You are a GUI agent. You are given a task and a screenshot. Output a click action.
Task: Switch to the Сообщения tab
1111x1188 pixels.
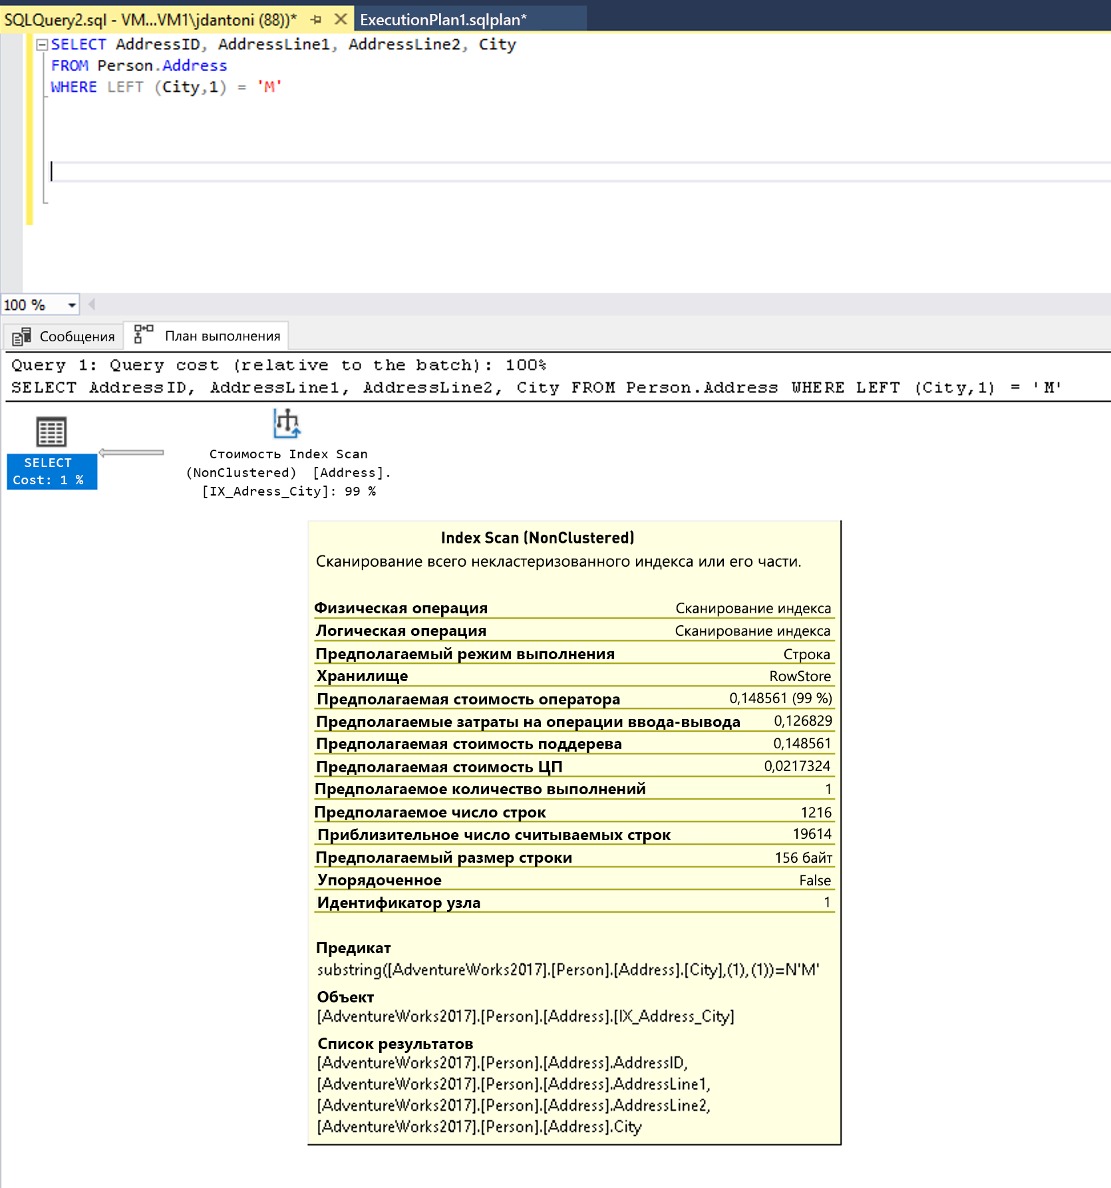click(x=64, y=336)
